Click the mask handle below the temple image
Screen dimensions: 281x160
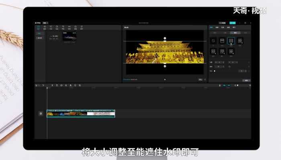[165, 66]
